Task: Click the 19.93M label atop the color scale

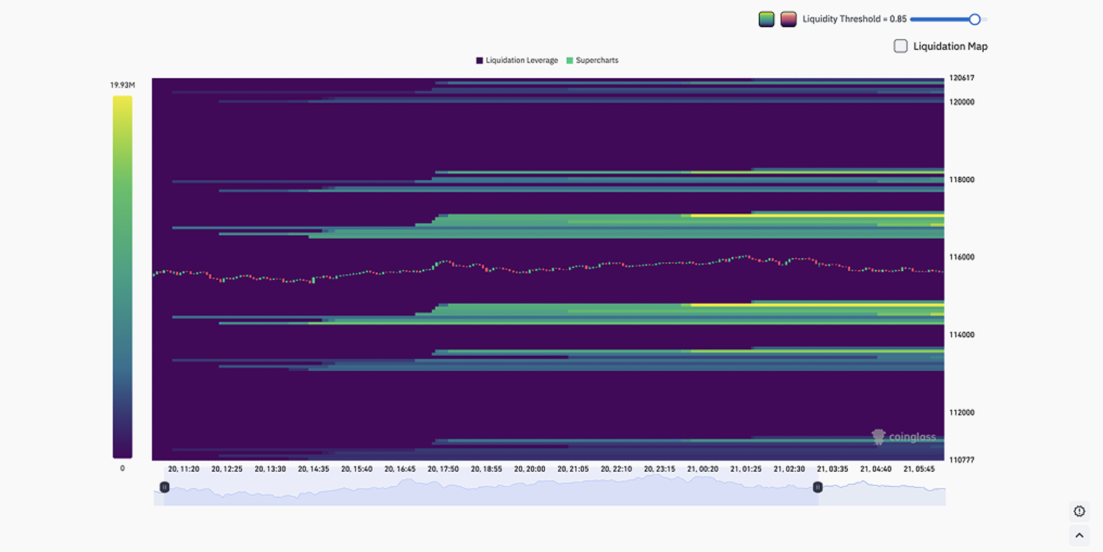Action: [123, 85]
